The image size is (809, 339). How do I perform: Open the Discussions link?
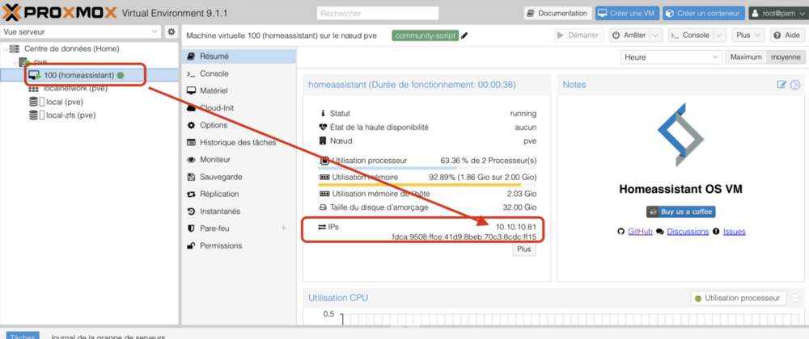(688, 232)
